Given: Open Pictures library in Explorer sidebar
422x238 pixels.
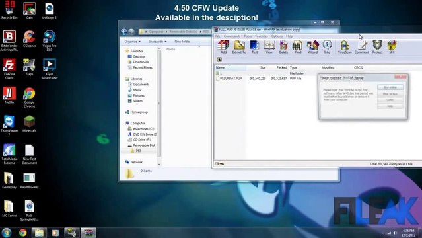Looking at the screenshot, I should (136, 95).
